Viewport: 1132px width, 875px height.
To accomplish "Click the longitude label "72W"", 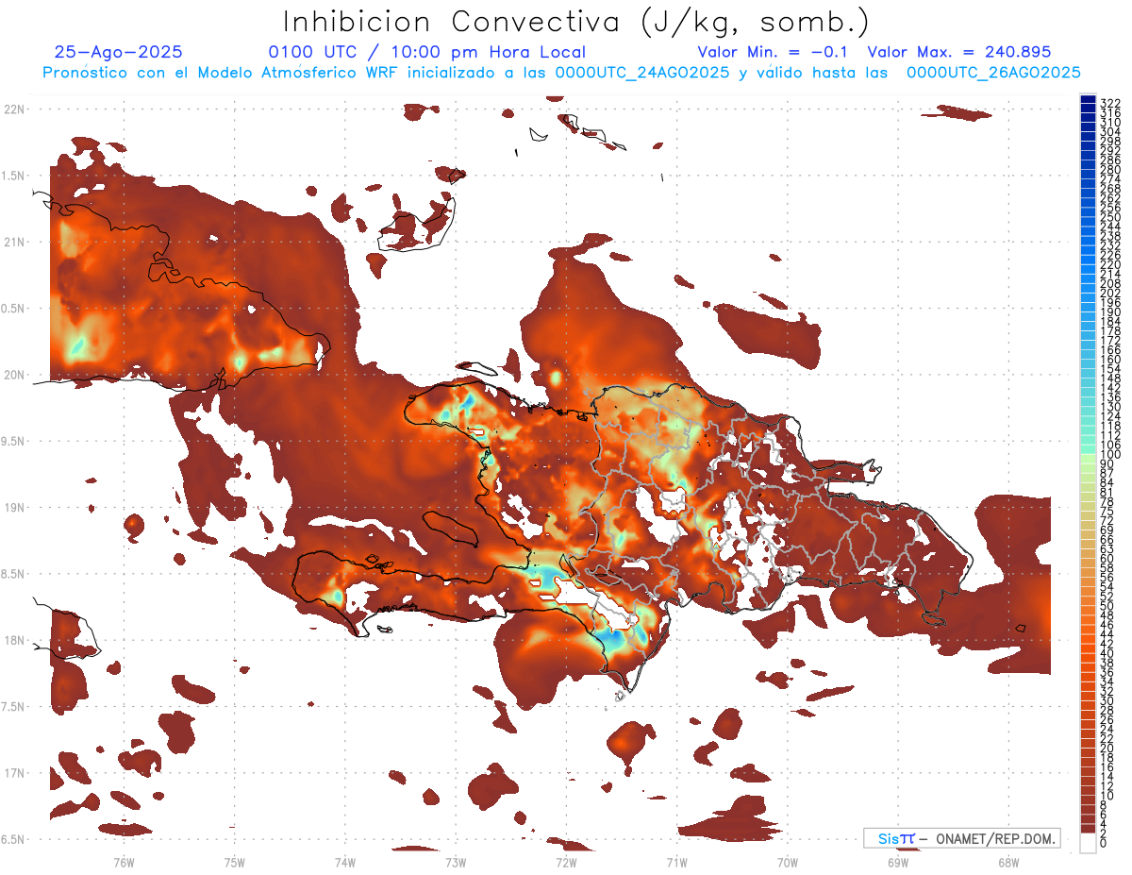I will 566,862.
